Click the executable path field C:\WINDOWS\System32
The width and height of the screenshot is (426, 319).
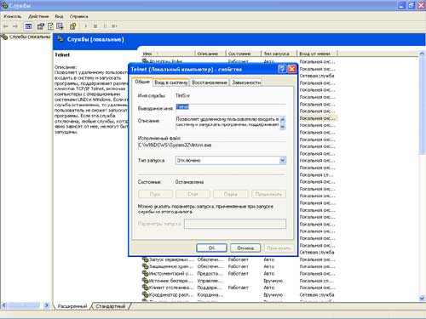point(211,145)
